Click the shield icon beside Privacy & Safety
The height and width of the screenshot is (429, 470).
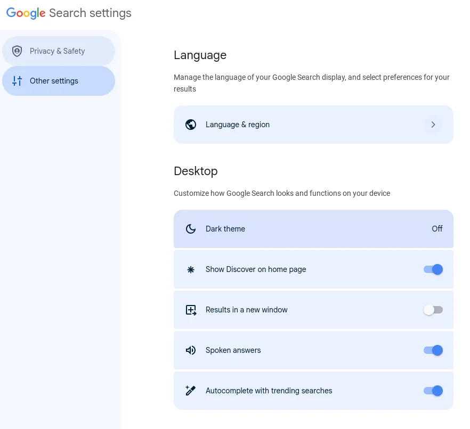[x=17, y=51]
